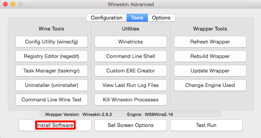Run Command Line Wine Test
Viewport: 261px width, 138px height.
tap(52, 99)
